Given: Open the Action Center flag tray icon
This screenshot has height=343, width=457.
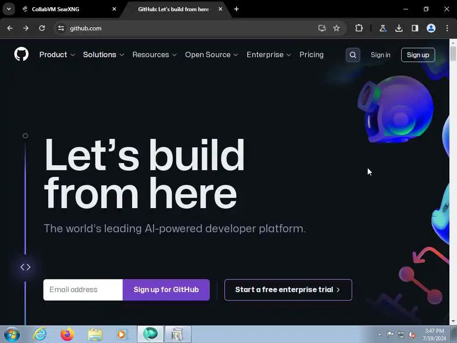Looking at the screenshot, I should click(390, 334).
